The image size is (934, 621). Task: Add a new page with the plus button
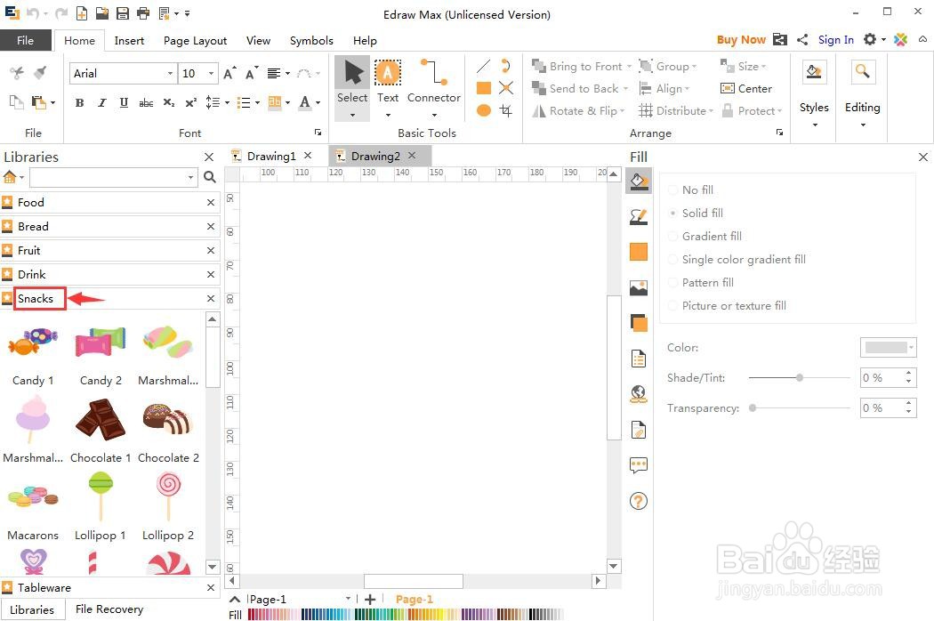pyautogui.click(x=370, y=599)
